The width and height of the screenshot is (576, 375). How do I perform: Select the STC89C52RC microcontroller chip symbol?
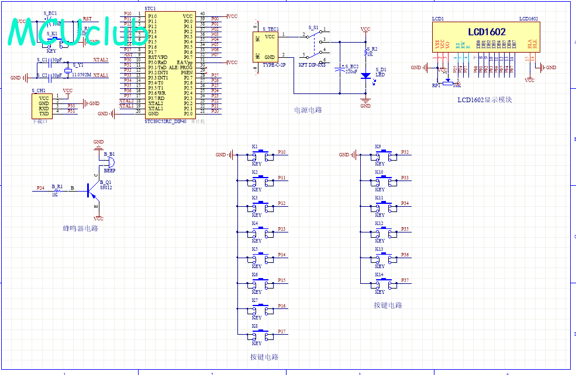170,64
